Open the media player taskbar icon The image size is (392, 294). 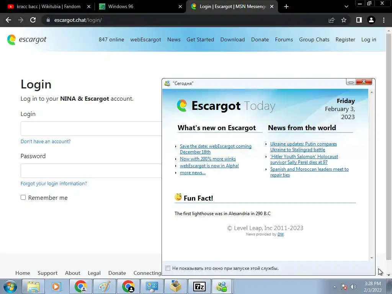[x=57, y=286]
